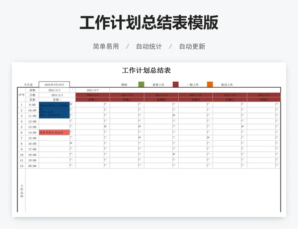Image resolution: width=298 pixels, height=229 pixels.
Task: Click the green 重要工作 legend swatch
Action: [141, 85]
